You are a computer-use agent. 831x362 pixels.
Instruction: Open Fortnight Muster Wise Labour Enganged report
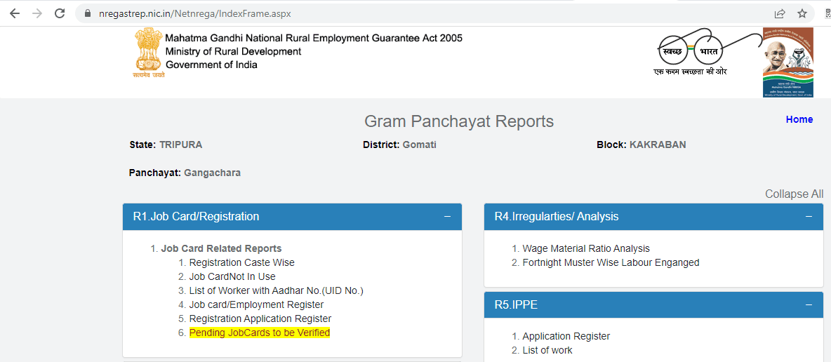coord(611,262)
